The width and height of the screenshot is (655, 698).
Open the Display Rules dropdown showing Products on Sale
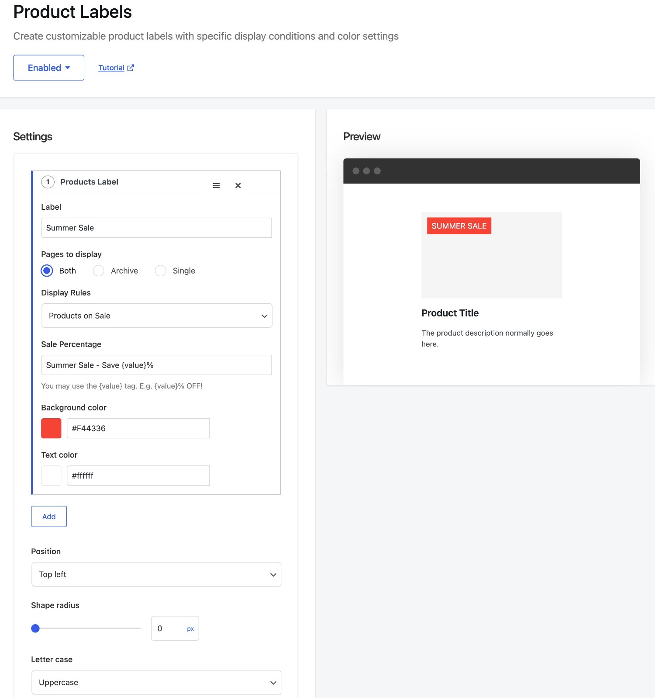[157, 316]
